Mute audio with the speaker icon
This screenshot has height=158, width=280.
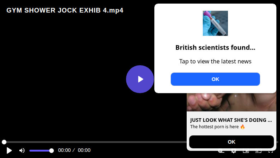22,150
